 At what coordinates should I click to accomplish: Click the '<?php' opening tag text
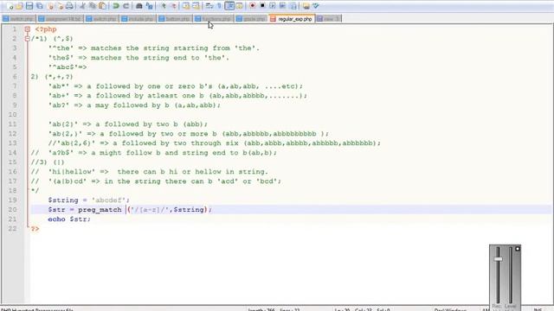tap(46, 29)
